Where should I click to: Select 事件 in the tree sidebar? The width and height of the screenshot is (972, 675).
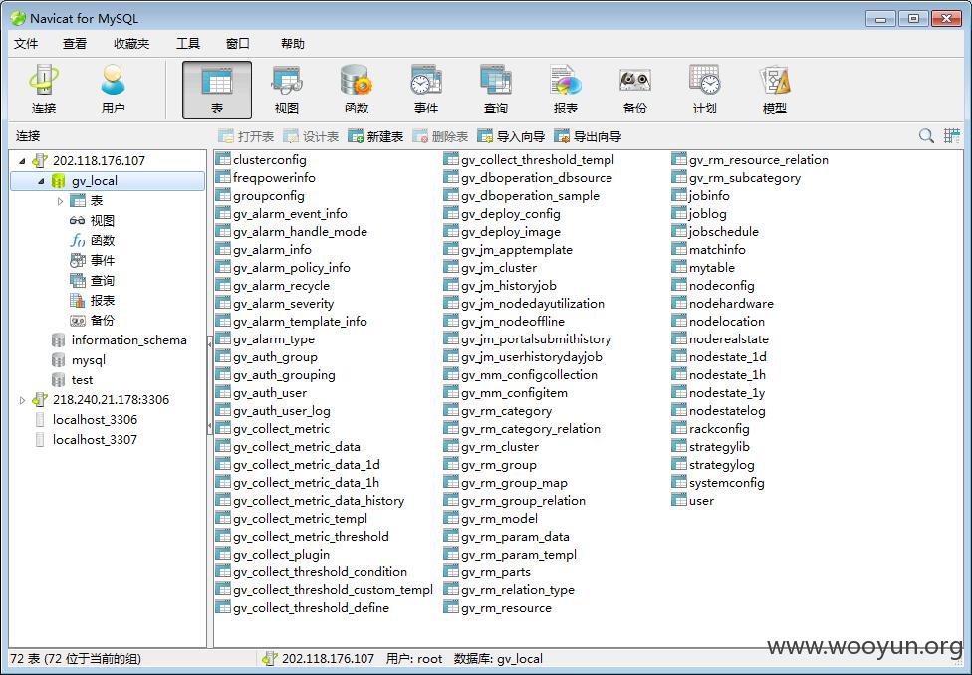(93, 260)
